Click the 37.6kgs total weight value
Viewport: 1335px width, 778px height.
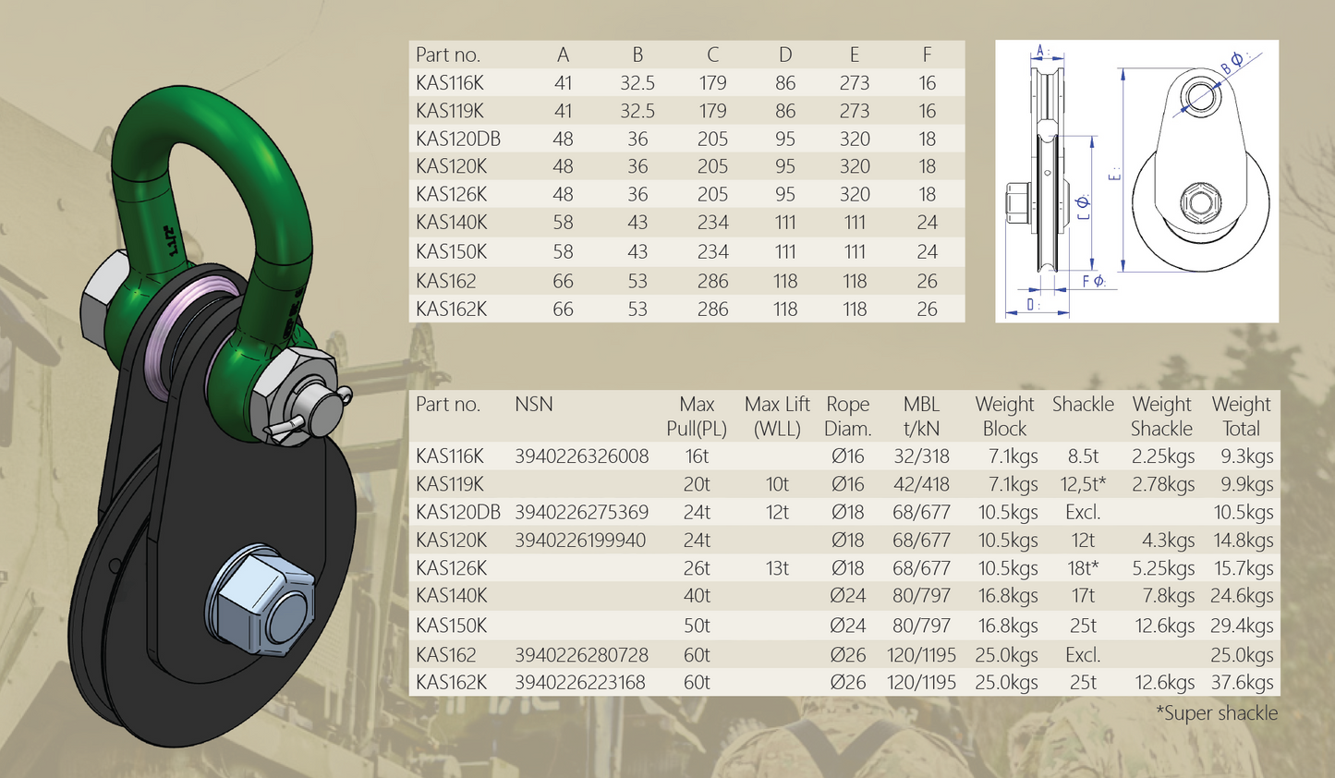click(x=1242, y=683)
